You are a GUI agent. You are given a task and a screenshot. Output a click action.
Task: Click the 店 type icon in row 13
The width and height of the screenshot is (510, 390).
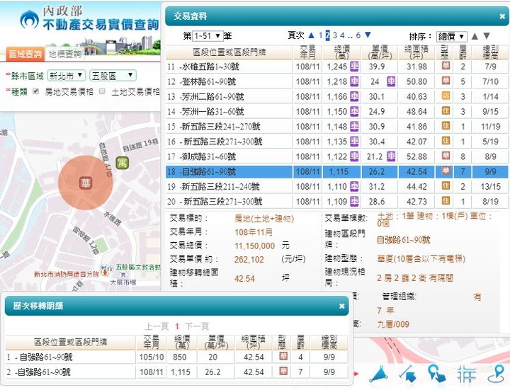click(446, 96)
